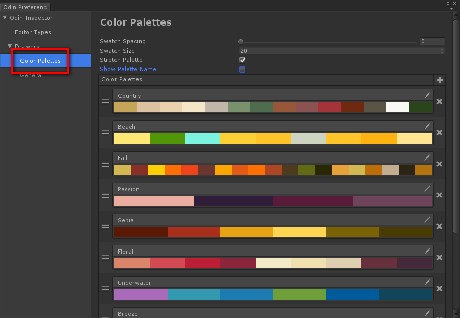Click the Color Palettes list header

(266, 80)
